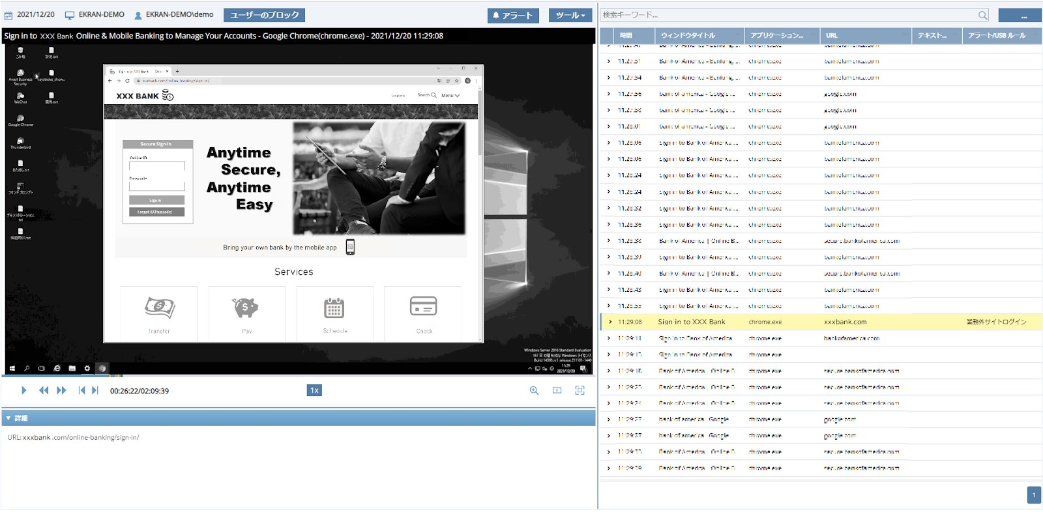The height and width of the screenshot is (514, 1043).
Task: Open the アラート panel button
Action: (x=513, y=15)
